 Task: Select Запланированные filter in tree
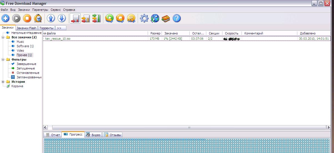(29, 77)
